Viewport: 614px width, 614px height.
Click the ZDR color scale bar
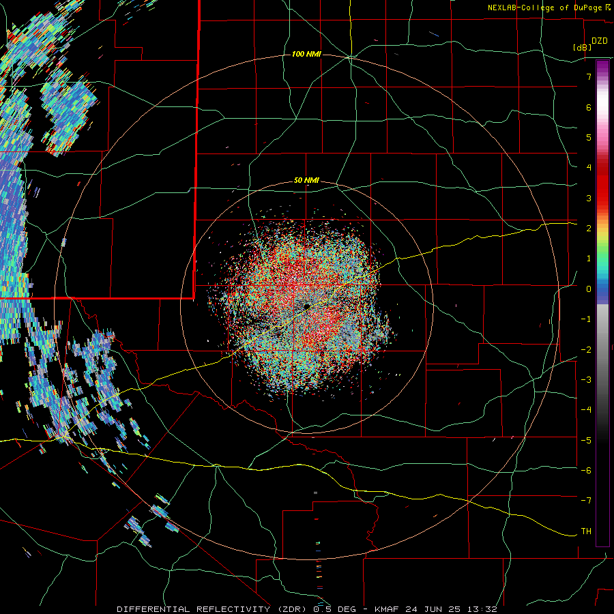click(602, 303)
